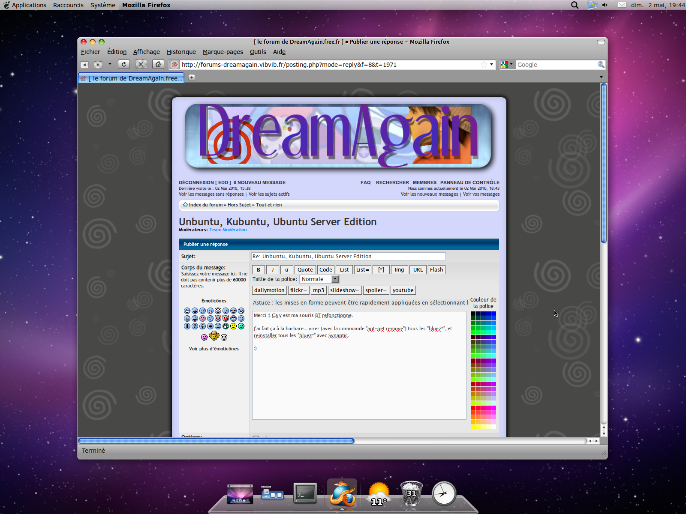Expand the URL bar history dropdown
686x514 pixels.
(491, 65)
